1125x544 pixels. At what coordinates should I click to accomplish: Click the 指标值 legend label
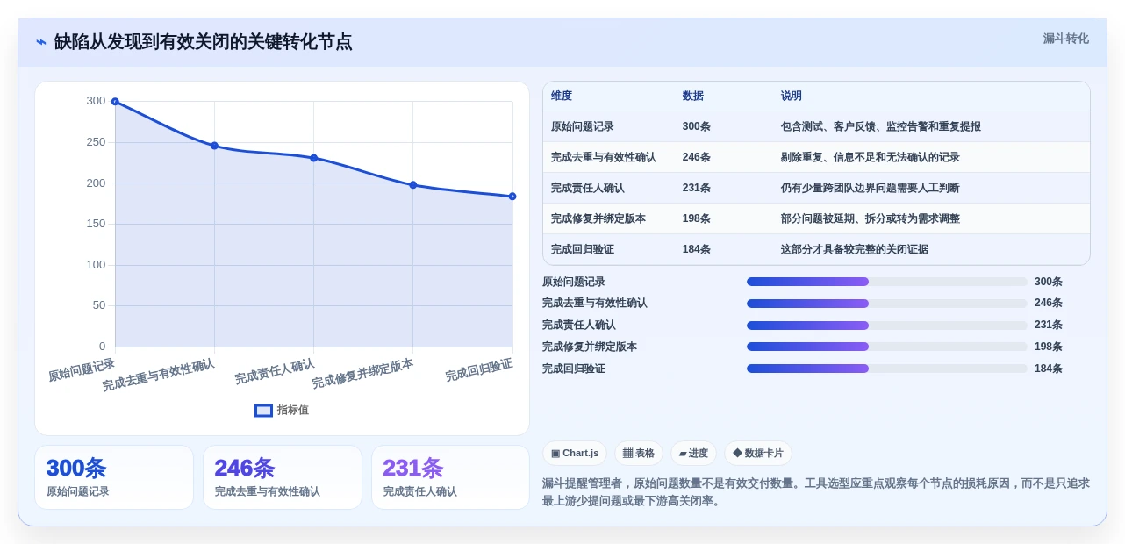293,410
